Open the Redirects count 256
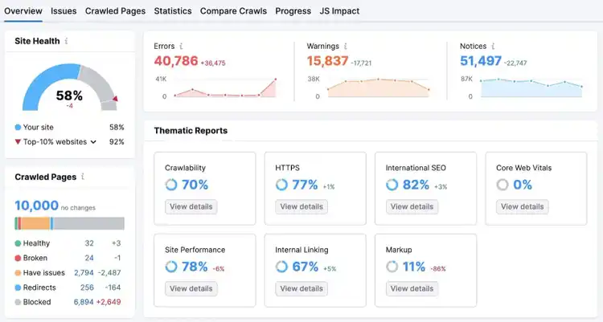 [87, 287]
